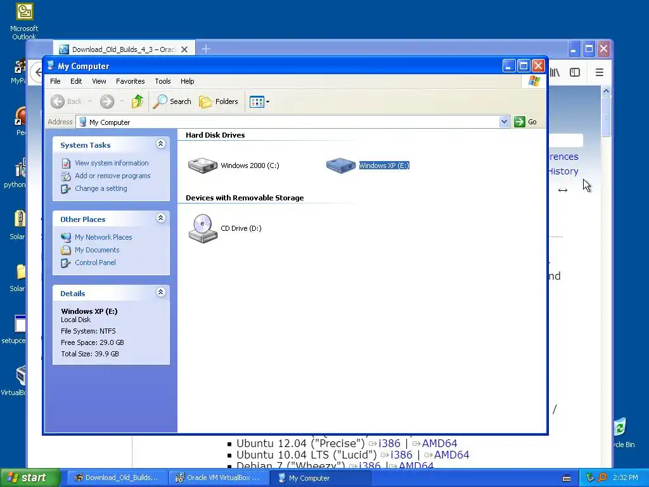Open the Windows 2000 (C:) drive icon
This screenshot has width=649, height=487.
[202, 166]
